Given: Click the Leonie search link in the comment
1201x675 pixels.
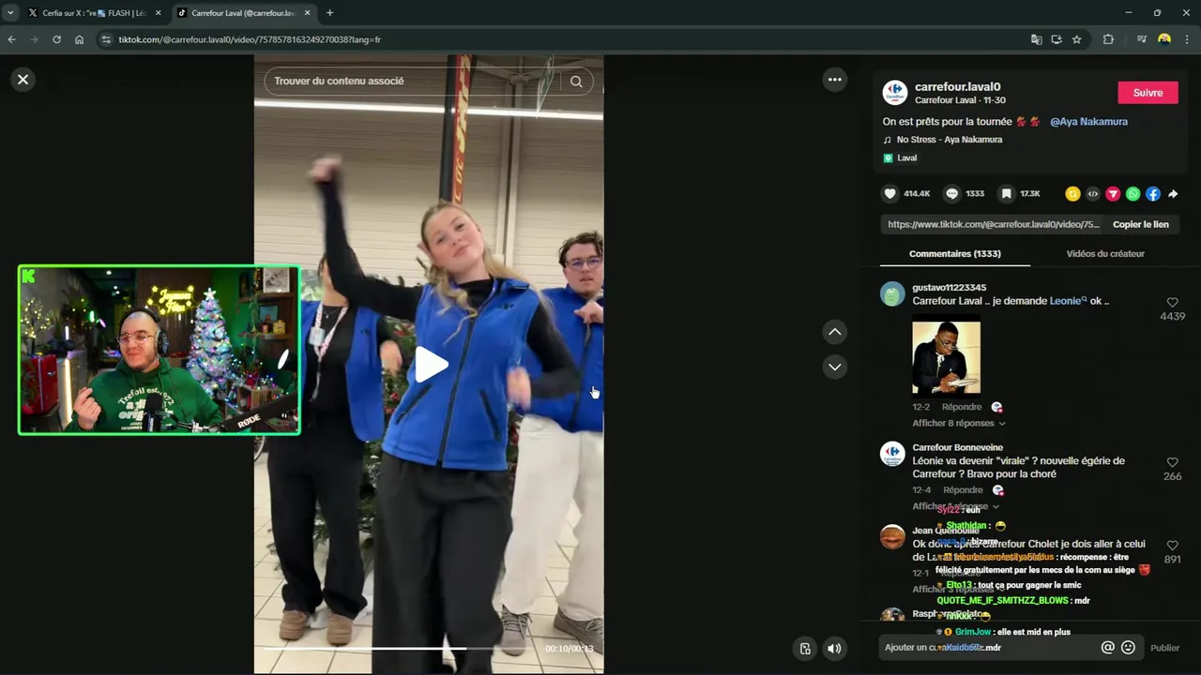Looking at the screenshot, I should [1068, 301].
